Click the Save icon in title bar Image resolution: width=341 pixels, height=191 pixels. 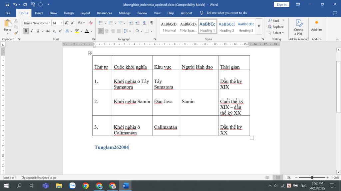7,4
